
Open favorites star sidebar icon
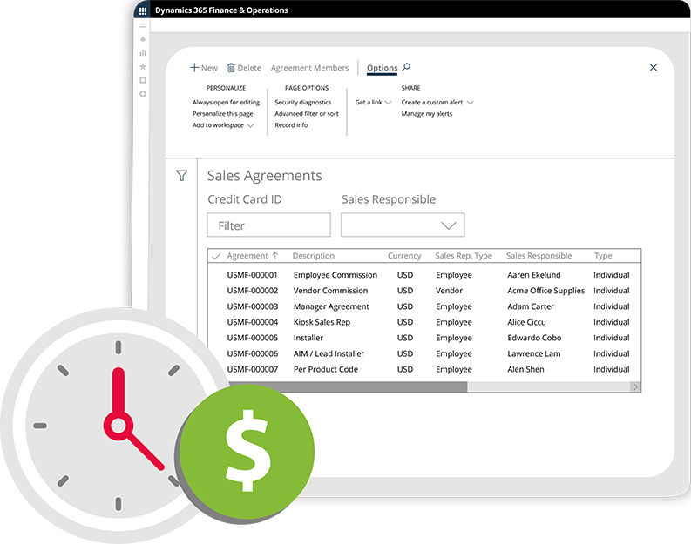tap(143, 66)
